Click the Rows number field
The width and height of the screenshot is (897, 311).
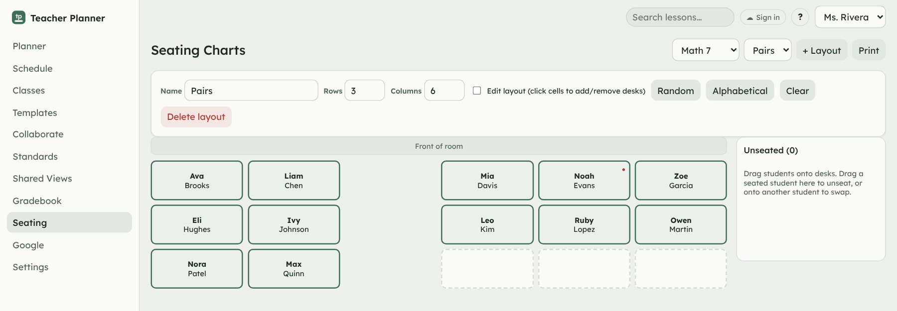364,91
